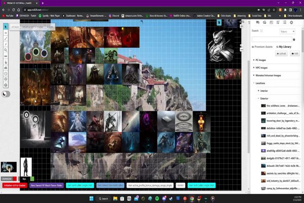Open the Dice Rolling d20 tool

coord(6,79)
